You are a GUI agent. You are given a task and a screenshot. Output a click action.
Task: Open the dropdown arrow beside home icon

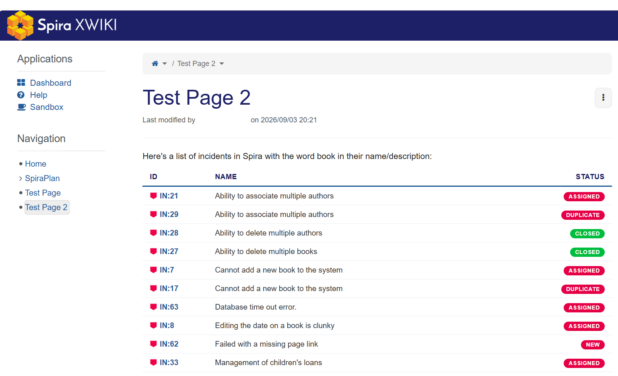pos(165,64)
